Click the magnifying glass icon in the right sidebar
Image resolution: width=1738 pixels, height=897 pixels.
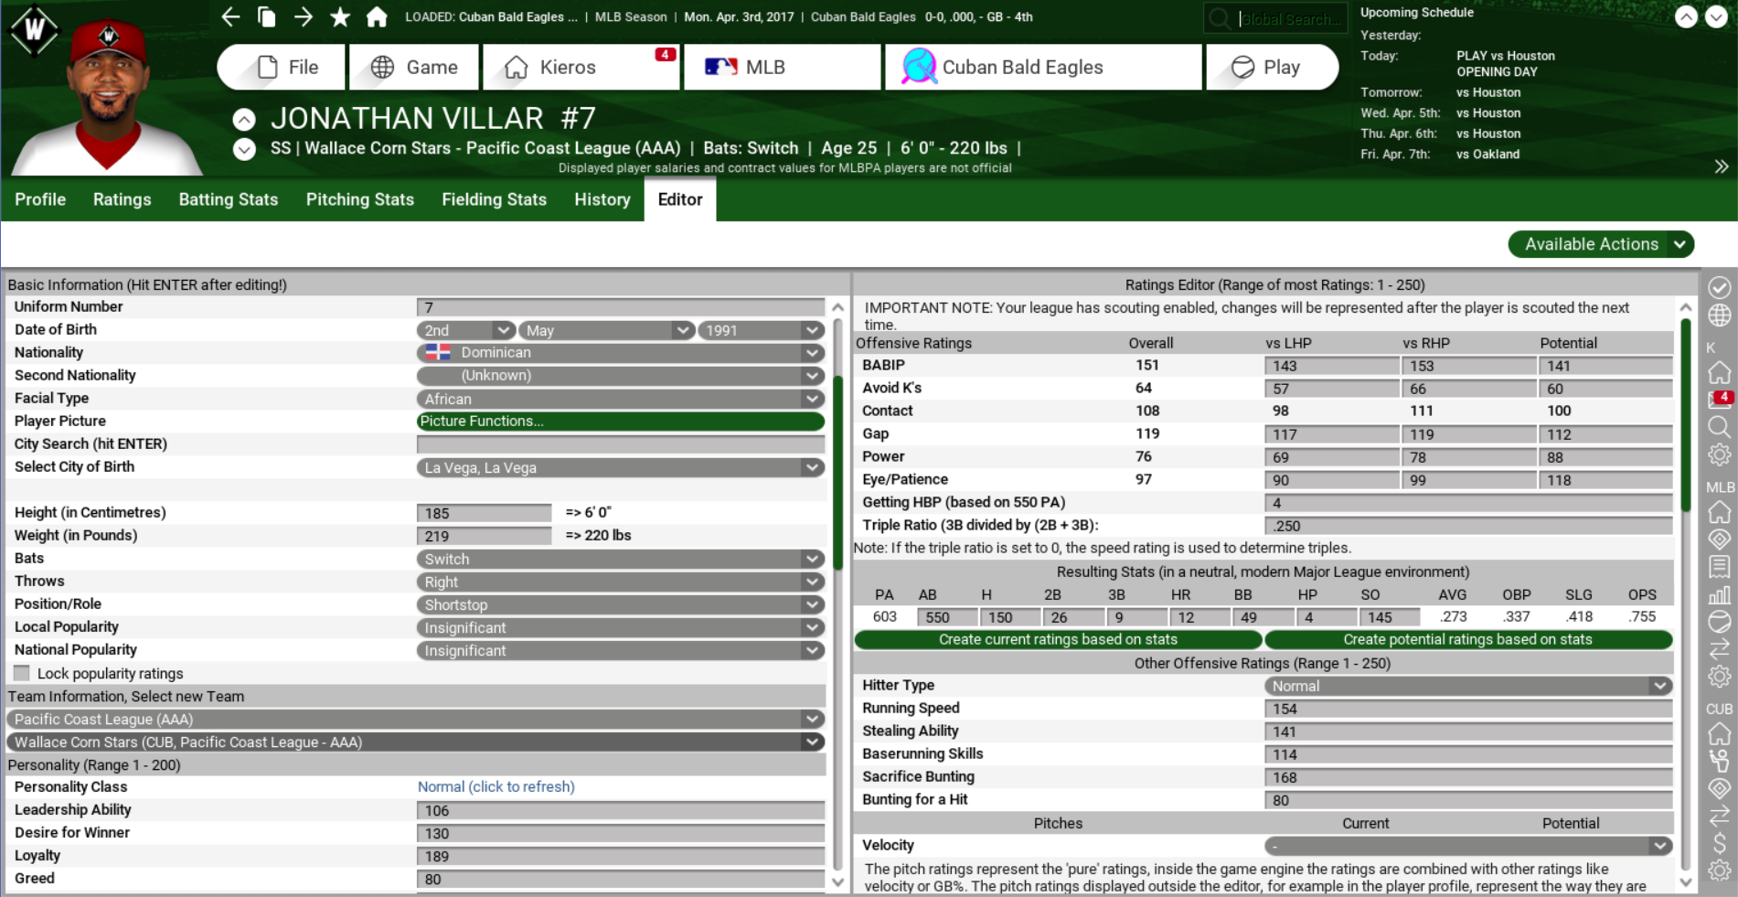coord(1720,427)
